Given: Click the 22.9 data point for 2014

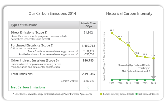Looking at the screenshot, I should (153, 58).
